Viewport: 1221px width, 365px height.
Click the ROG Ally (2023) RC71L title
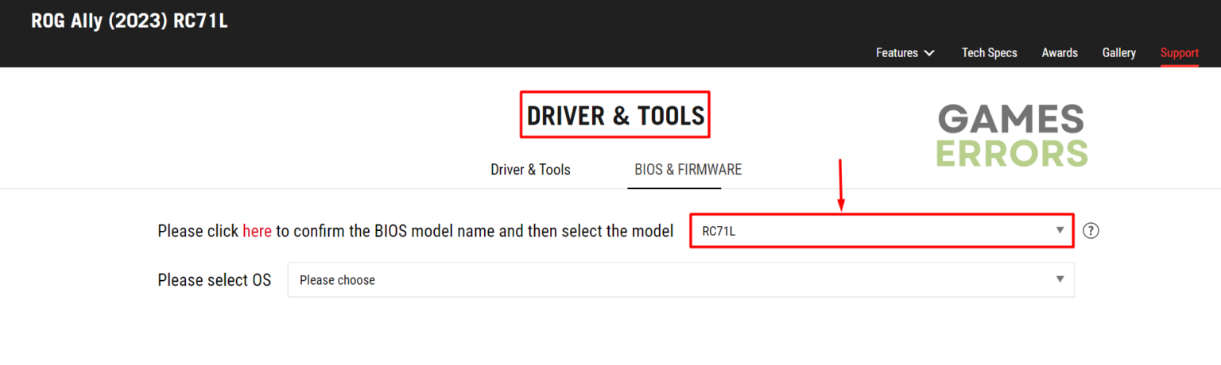tap(129, 21)
